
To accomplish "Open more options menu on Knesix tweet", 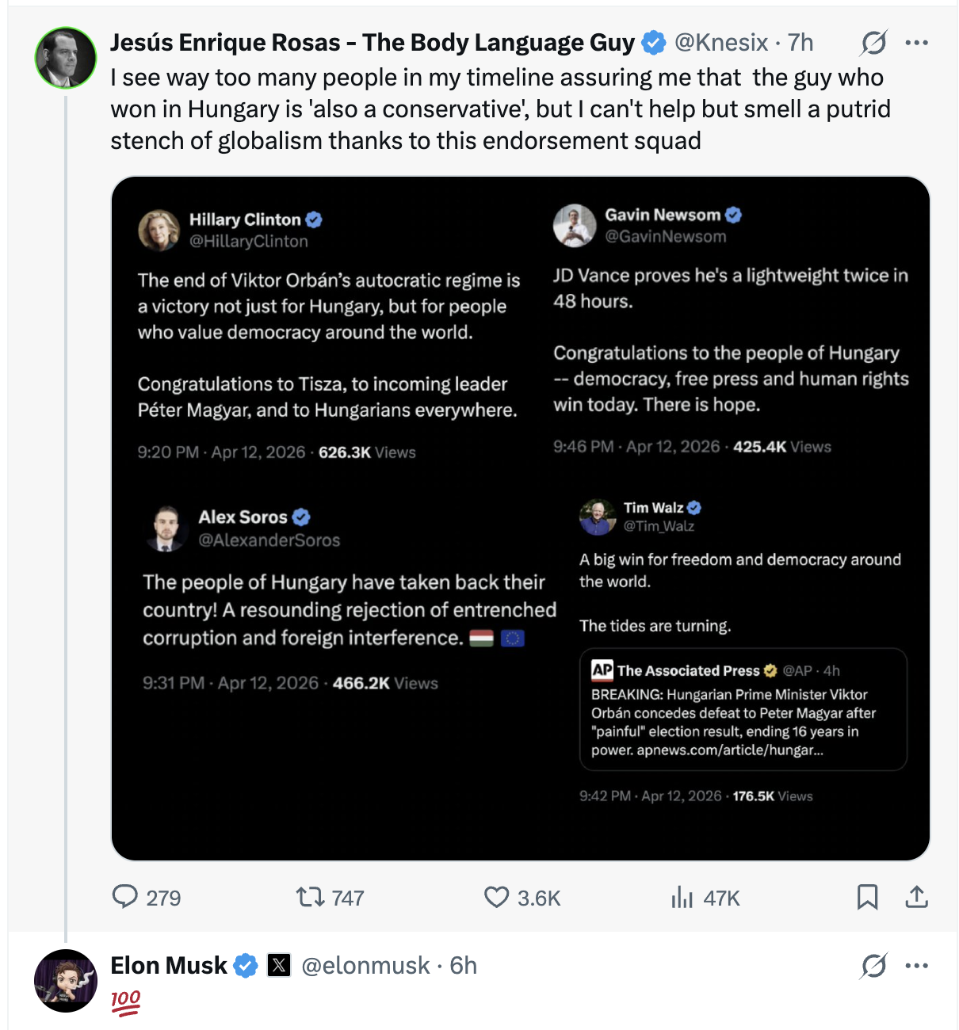I will pos(916,43).
